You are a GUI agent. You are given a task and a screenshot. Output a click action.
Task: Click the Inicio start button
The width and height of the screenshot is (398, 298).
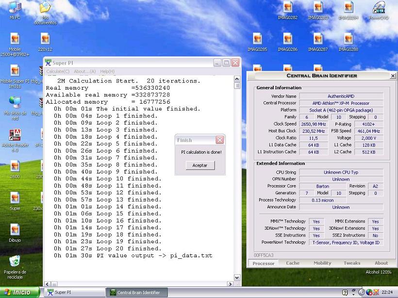(x=19, y=292)
